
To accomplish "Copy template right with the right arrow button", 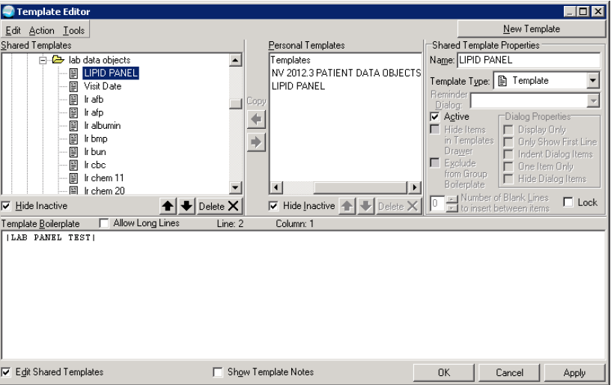I will coord(256,142).
